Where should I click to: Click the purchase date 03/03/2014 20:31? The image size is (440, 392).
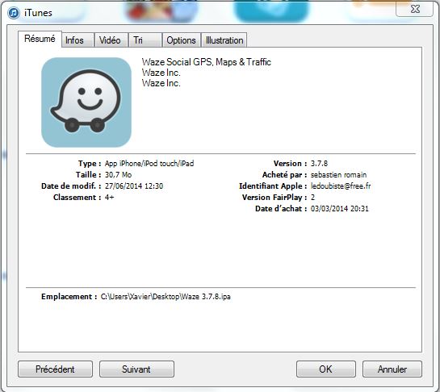coord(340,209)
